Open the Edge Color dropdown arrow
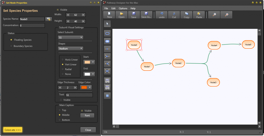 (x=90, y=87)
